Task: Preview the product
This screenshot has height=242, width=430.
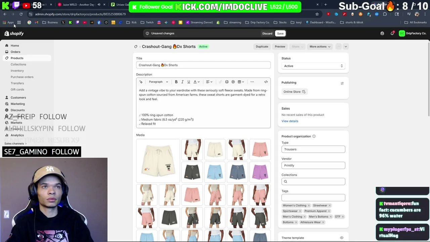Action: point(280,46)
